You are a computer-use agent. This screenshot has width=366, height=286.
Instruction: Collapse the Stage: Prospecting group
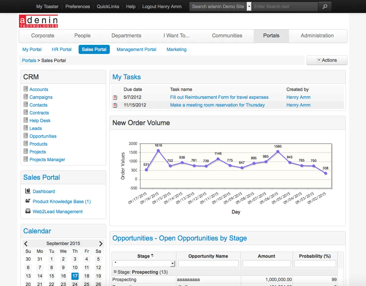[x=115, y=272]
